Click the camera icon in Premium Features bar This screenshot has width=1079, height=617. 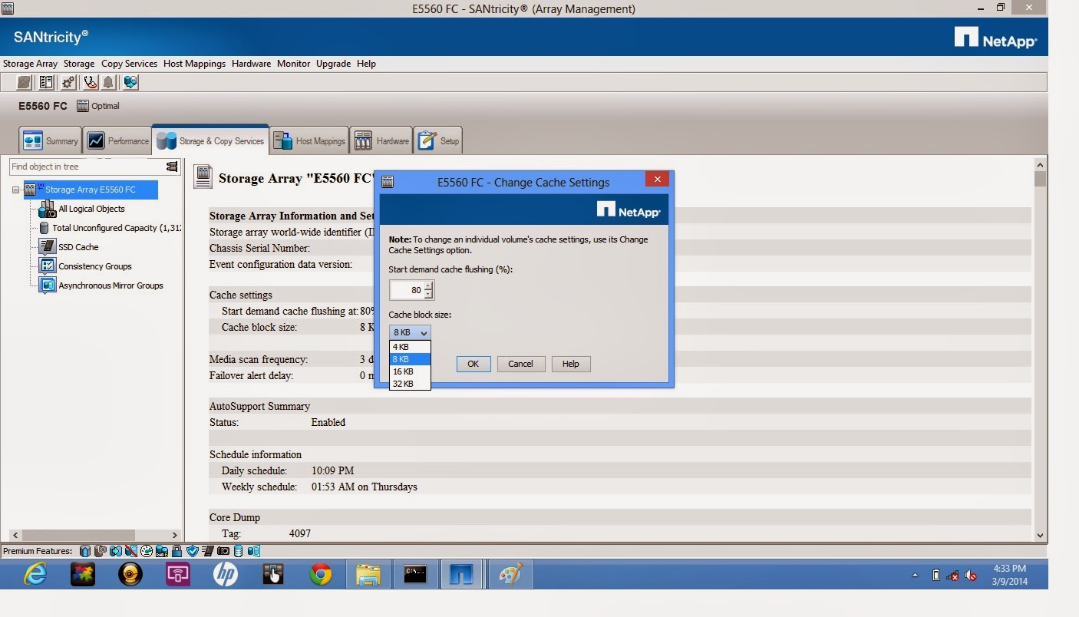click(x=223, y=551)
